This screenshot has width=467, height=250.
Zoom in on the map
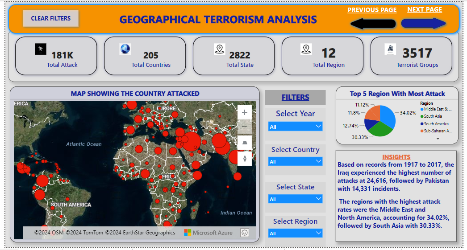(244, 112)
